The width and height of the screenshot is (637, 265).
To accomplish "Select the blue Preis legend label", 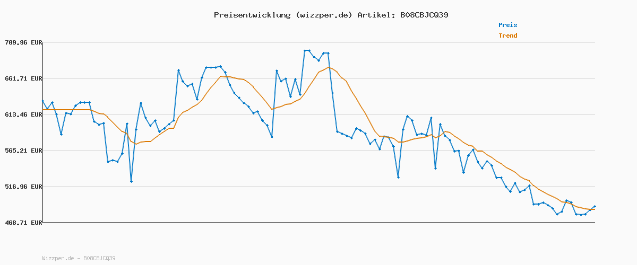I will (x=507, y=25).
